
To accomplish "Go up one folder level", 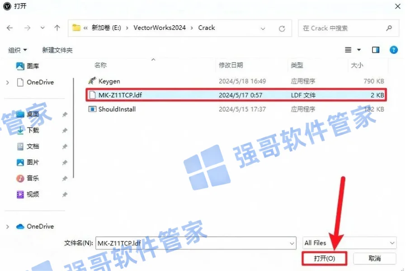I will [57, 28].
